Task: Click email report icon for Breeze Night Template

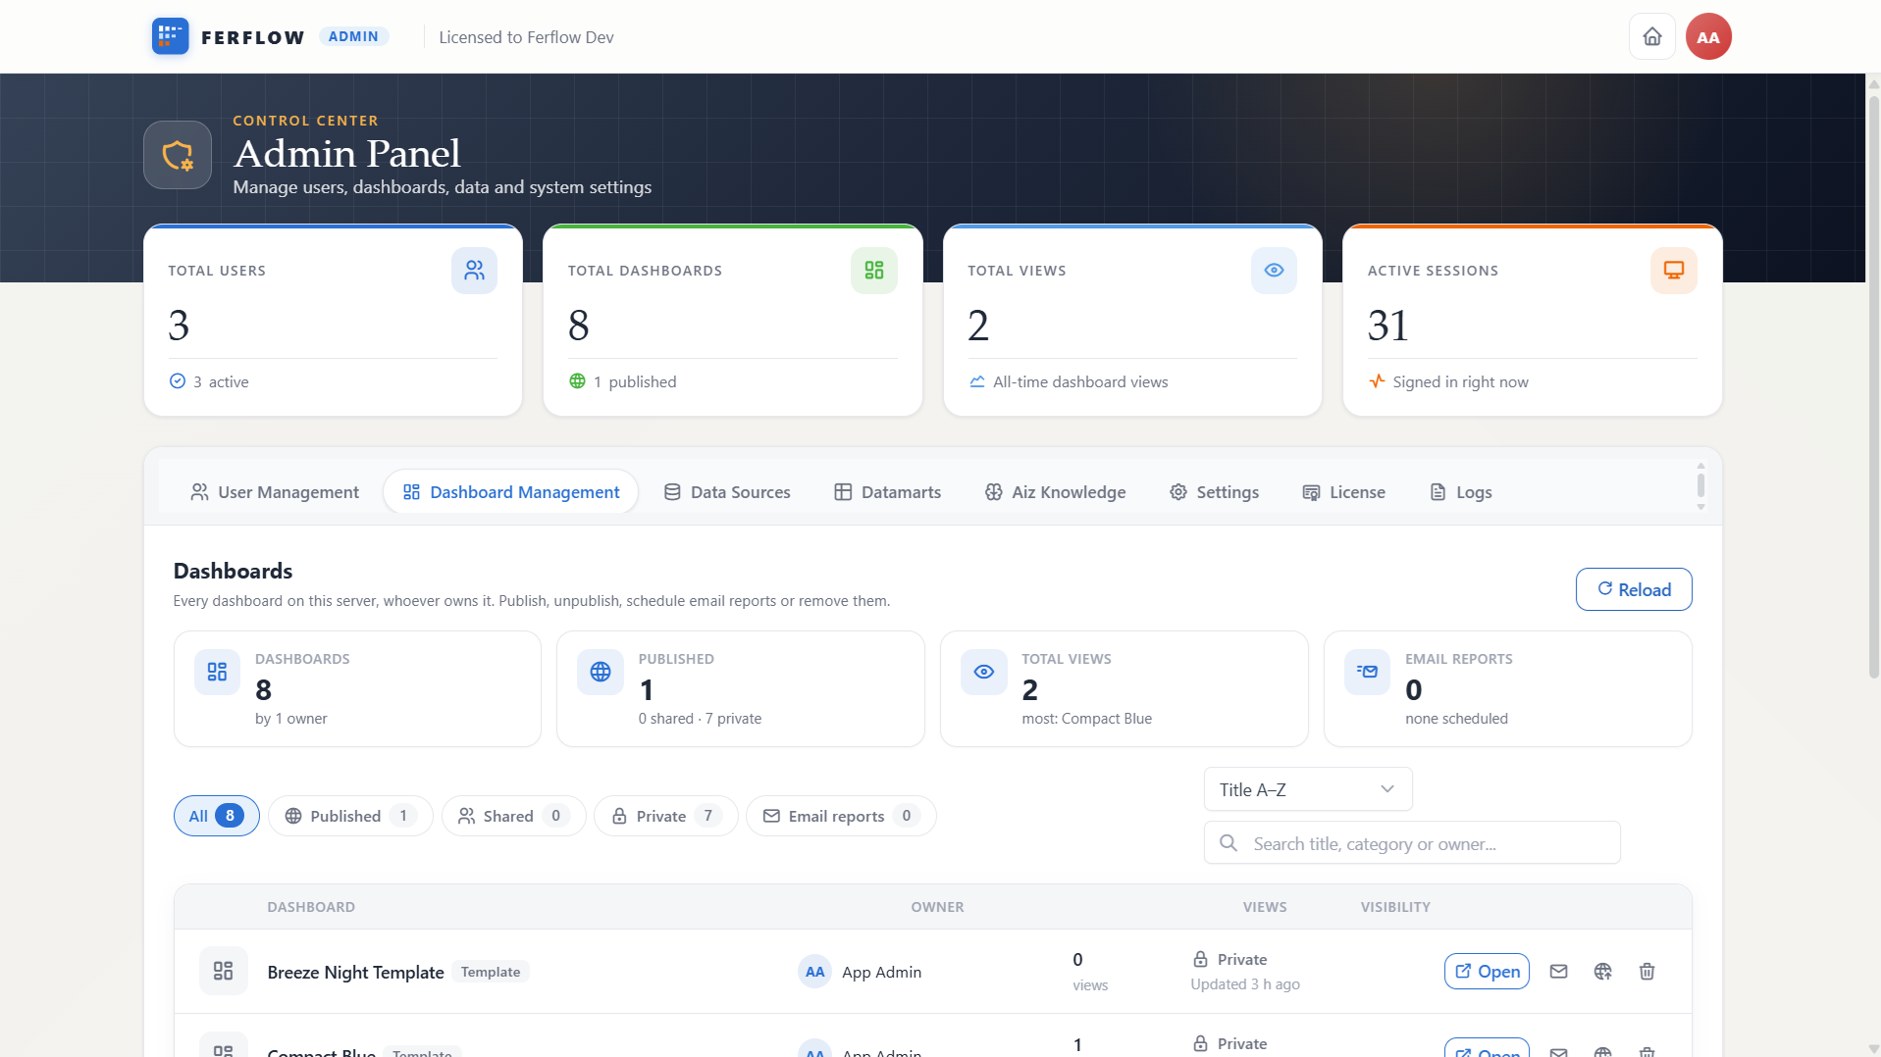Action: coord(1558,972)
